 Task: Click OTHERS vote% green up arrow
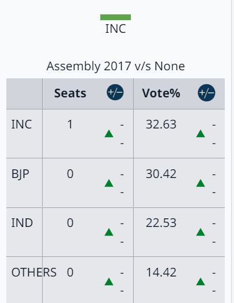tap(201, 282)
